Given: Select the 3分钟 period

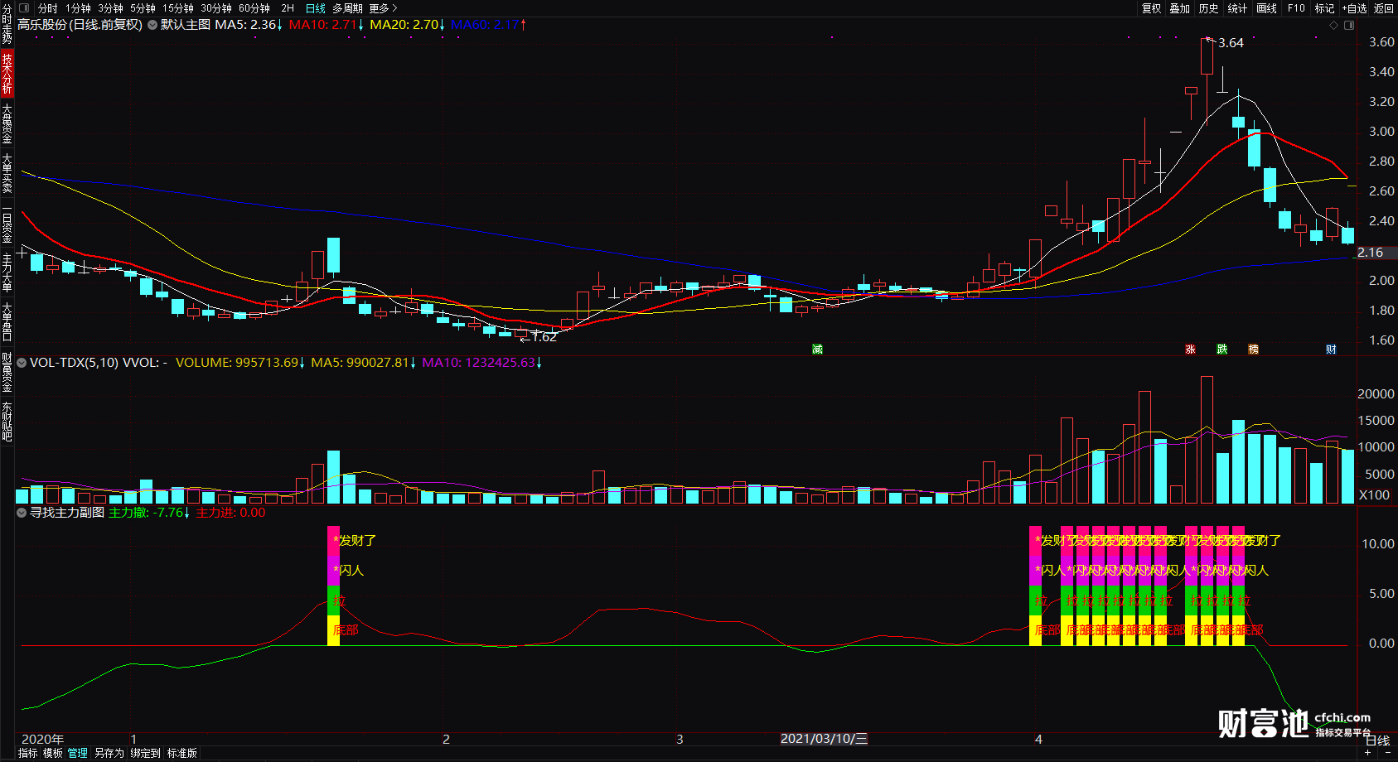Looking at the screenshot, I should (x=110, y=7).
